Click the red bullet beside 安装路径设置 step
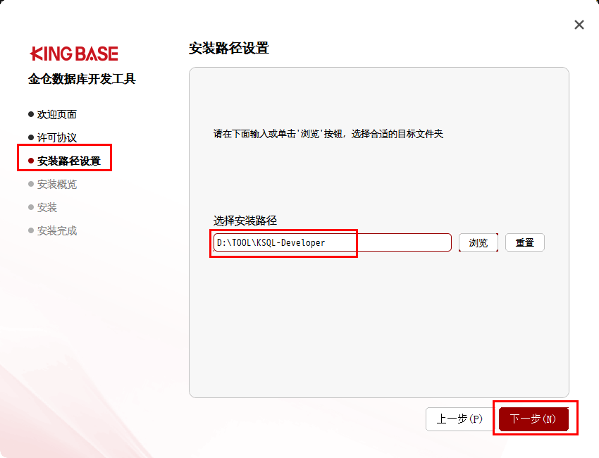 pos(31,161)
